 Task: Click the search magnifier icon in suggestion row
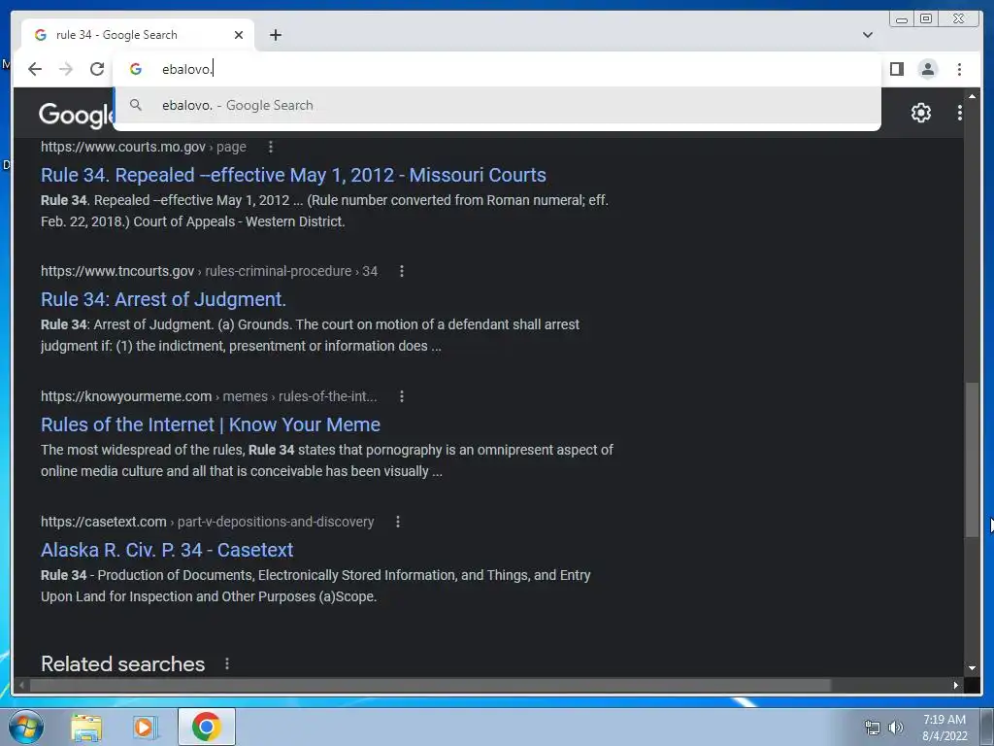136,105
